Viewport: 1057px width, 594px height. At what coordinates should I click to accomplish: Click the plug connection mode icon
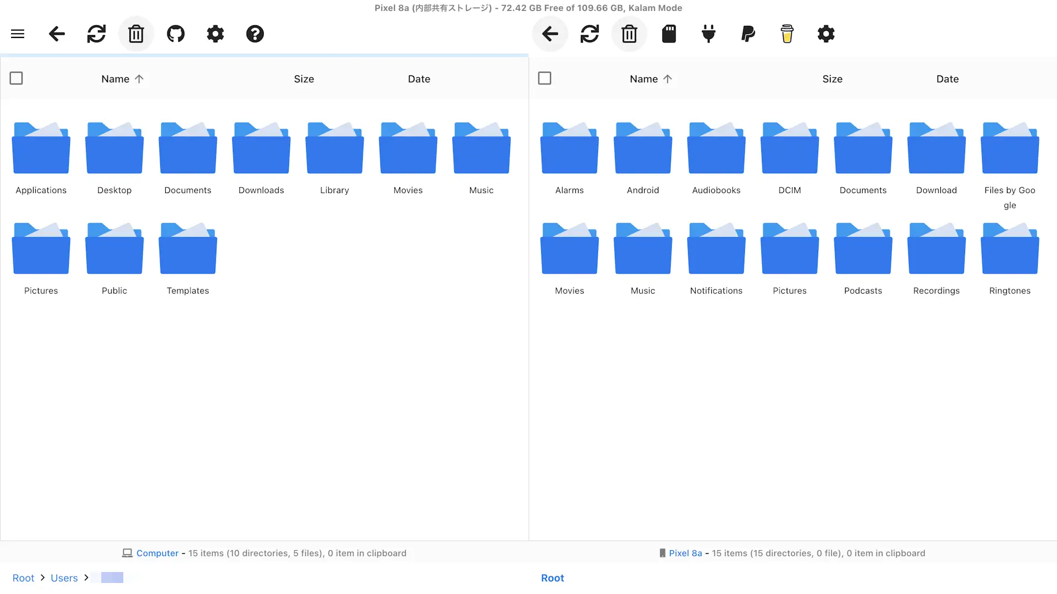[709, 34]
